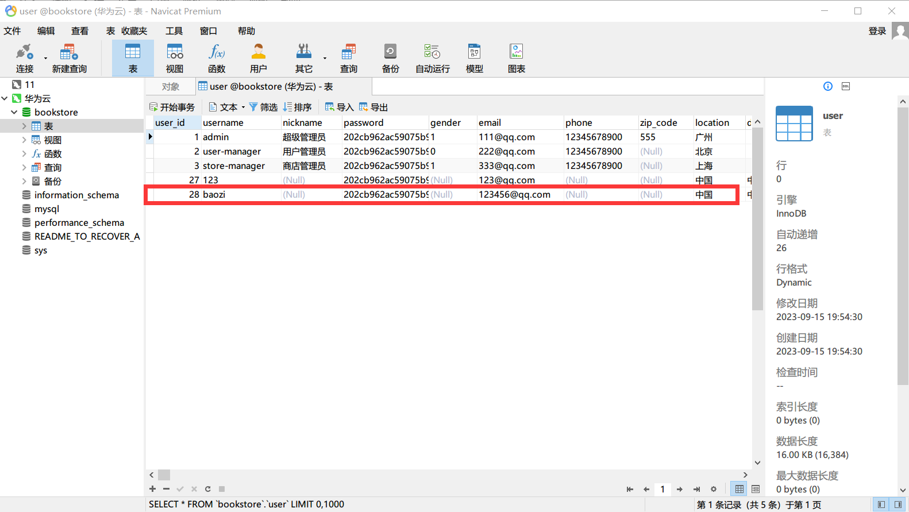909x512 pixels.
Task: Select the 表 (Table) toolbar icon
Action: pos(133,58)
